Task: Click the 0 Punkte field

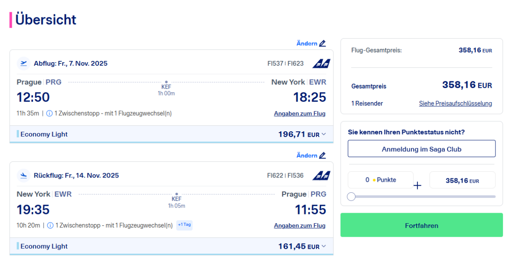Action: click(380, 180)
